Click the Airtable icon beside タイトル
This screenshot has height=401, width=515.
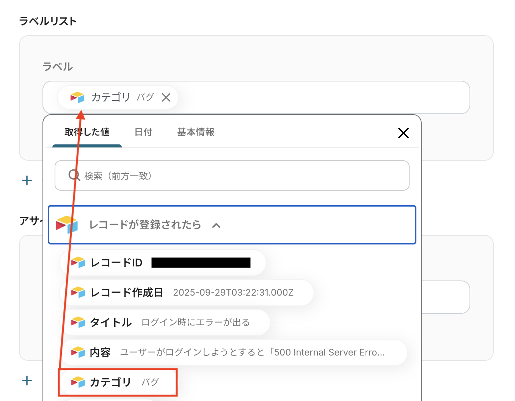pos(78,322)
